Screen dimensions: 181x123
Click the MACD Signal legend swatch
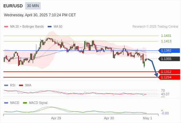click(x=25, y=103)
